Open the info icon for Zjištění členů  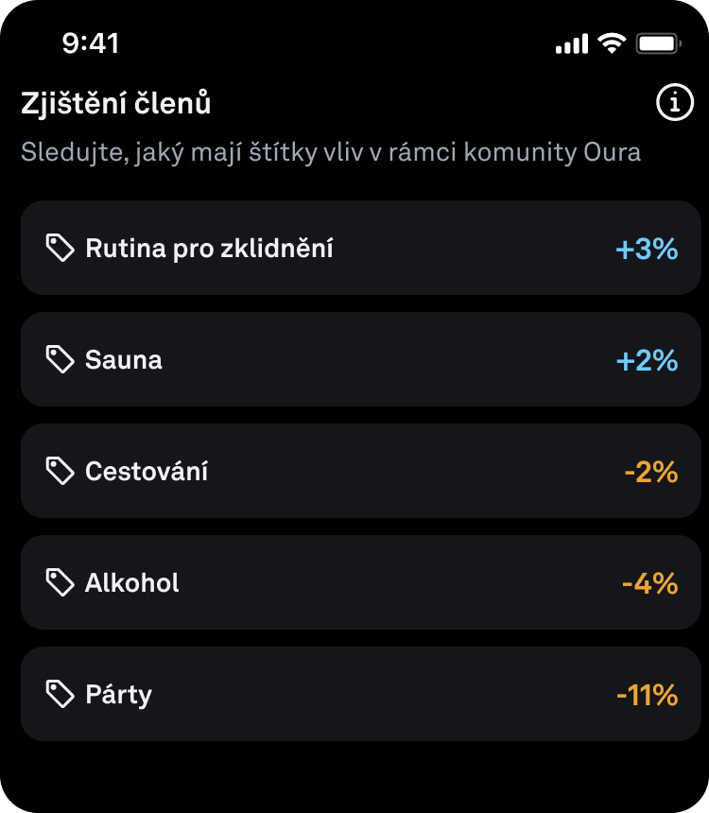click(674, 104)
